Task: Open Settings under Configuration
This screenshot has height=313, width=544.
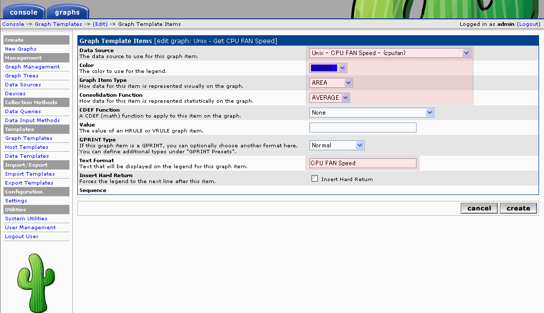Action: click(x=16, y=201)
